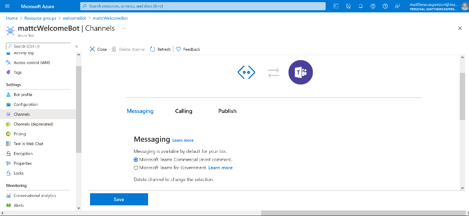Click the bot service angle-bracket logo
This screenshot has height=216, width=469.
[246, 73]
